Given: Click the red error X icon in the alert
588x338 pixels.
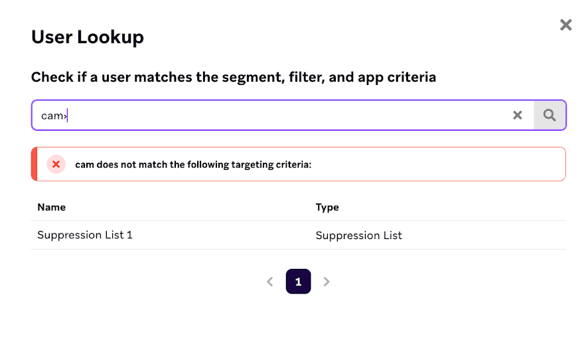Looking at the screenshot, I should pos(56,164).
